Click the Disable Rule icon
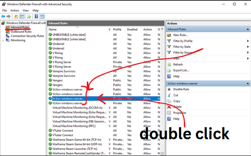The image size is (251, 156). tap(169, 89)
